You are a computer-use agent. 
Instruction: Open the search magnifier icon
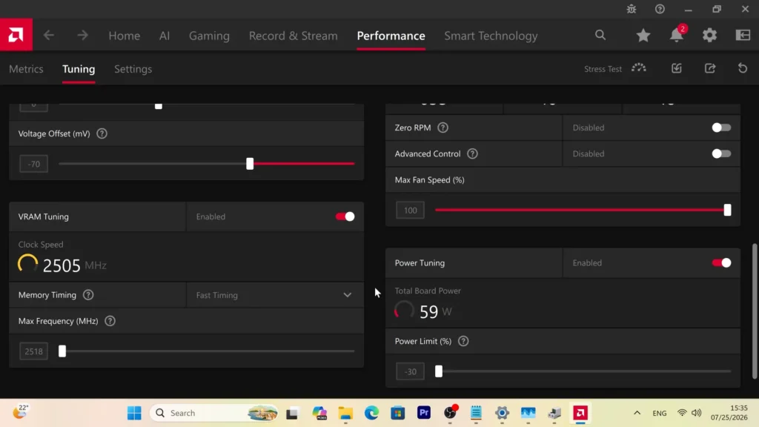coord(600,35)
